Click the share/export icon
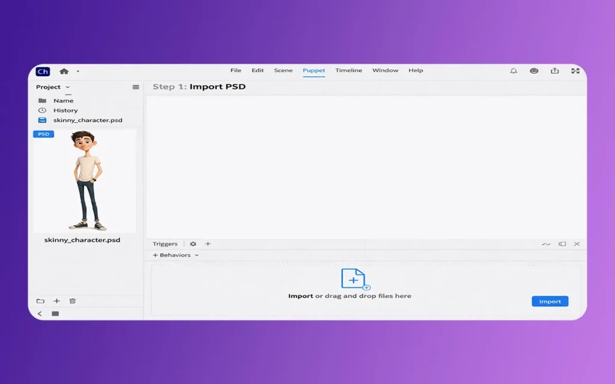615x384 pixels. (x=554, y=71)
